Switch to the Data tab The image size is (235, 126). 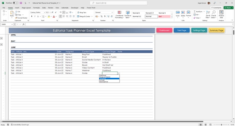(44, 8)
